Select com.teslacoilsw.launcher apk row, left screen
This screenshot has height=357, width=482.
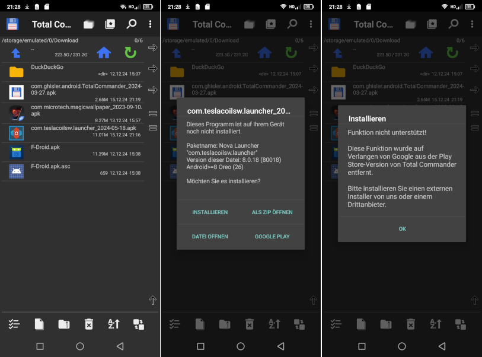coord(73,133)
